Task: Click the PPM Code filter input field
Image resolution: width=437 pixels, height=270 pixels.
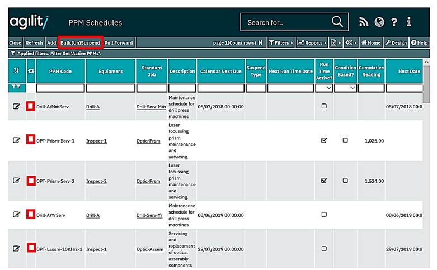Action: coord(60,88)
